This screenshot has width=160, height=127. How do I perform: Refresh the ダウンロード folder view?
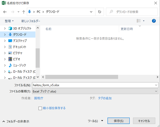[100, 12]
